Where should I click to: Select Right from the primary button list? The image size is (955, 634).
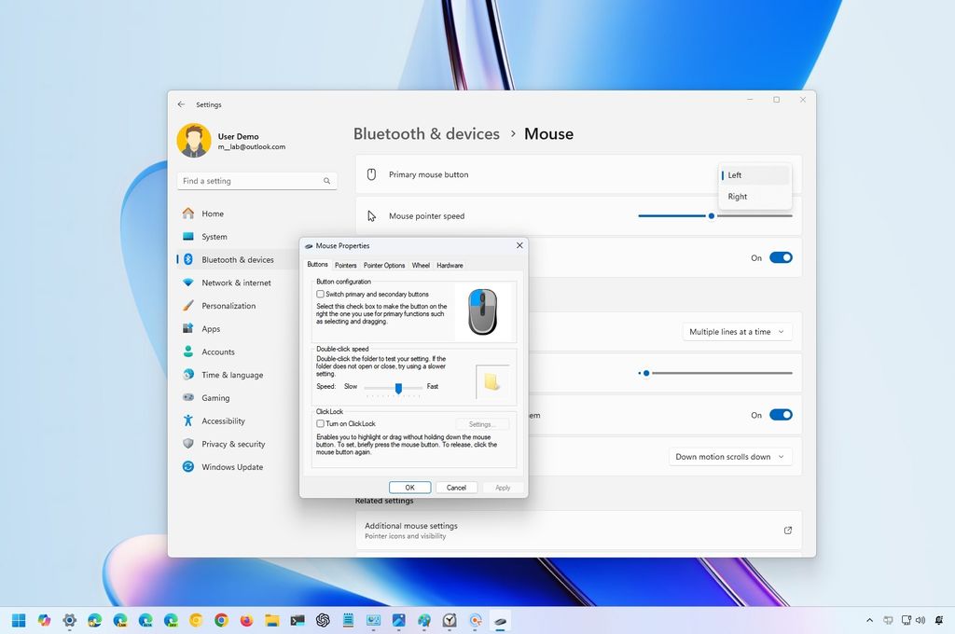pyautogui.click(x=737, y=196)
